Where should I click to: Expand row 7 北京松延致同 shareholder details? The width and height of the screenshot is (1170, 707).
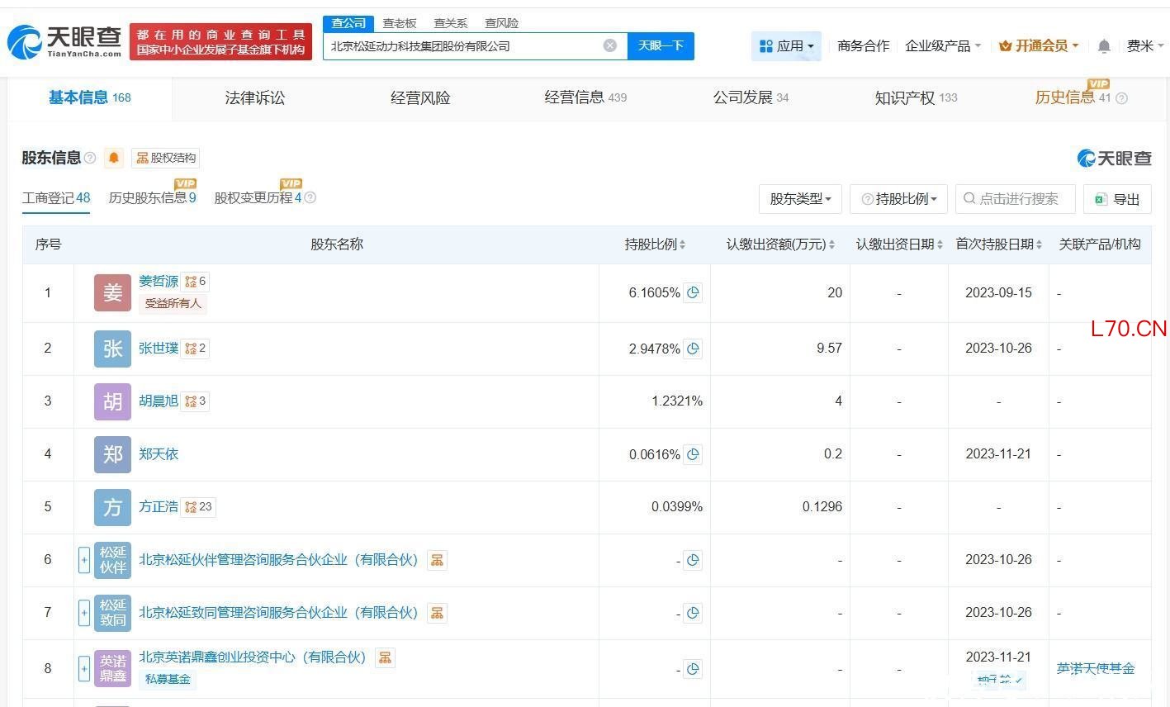click(83, 613)
